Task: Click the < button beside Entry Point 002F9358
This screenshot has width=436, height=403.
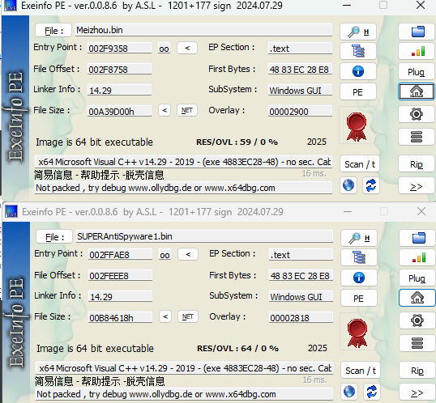Action: [x=187, y=48]
